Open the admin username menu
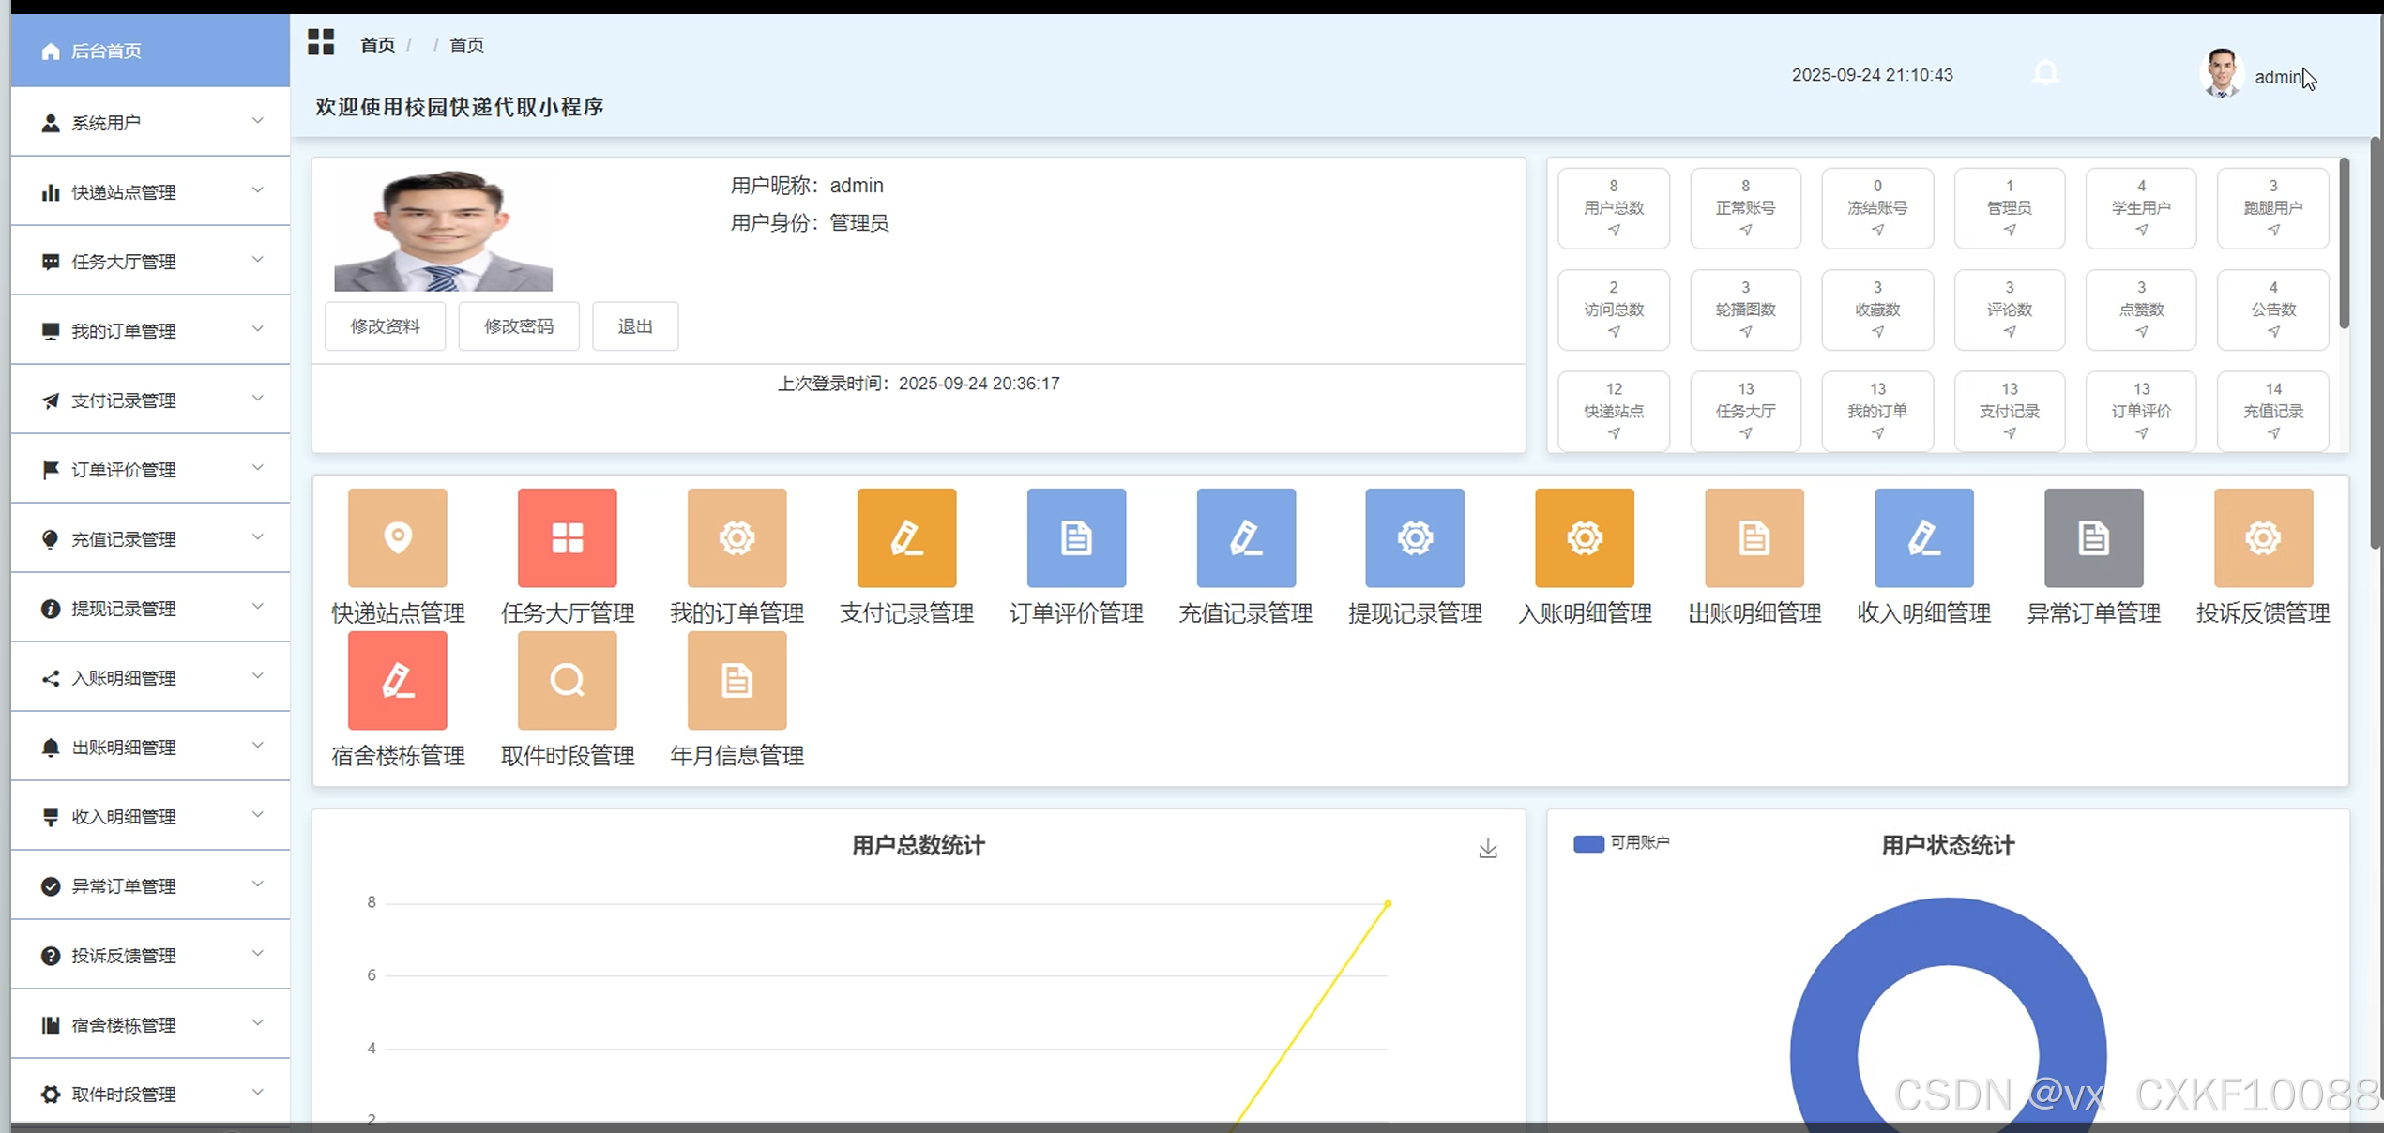Image resolution: width=2384 pixels, height=1133 pixels. pyautogui.click(x=2278, y=77)
